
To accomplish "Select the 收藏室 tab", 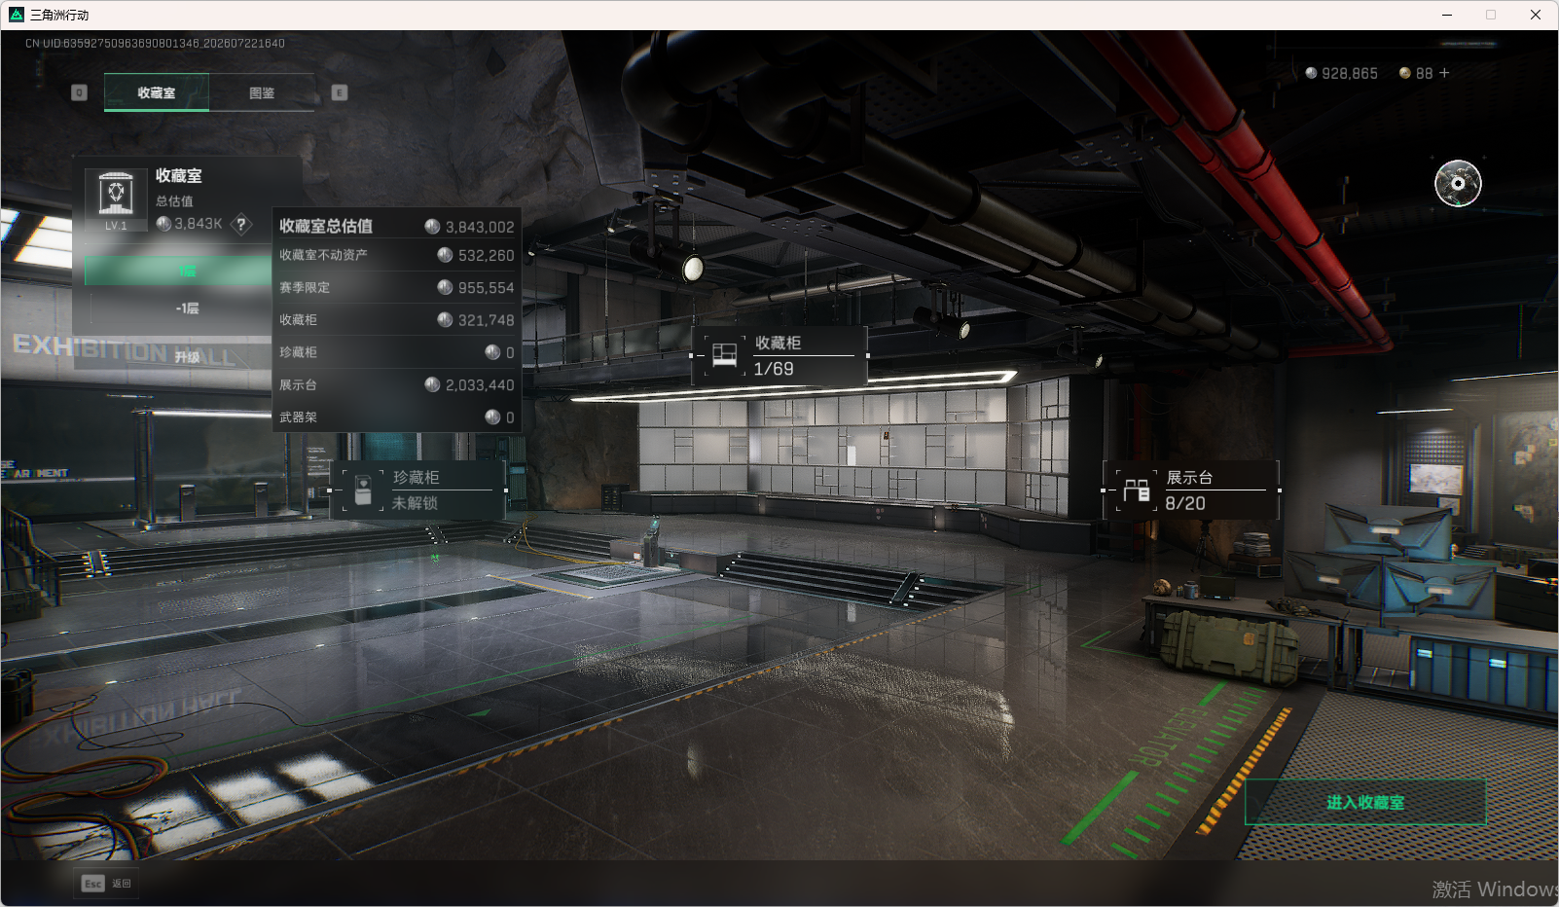I will 157,92.
